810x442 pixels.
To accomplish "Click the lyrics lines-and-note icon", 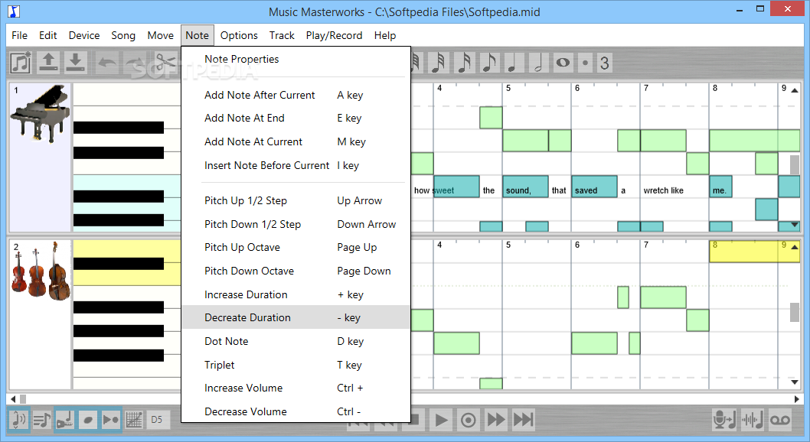I will [x=42, y=419].
